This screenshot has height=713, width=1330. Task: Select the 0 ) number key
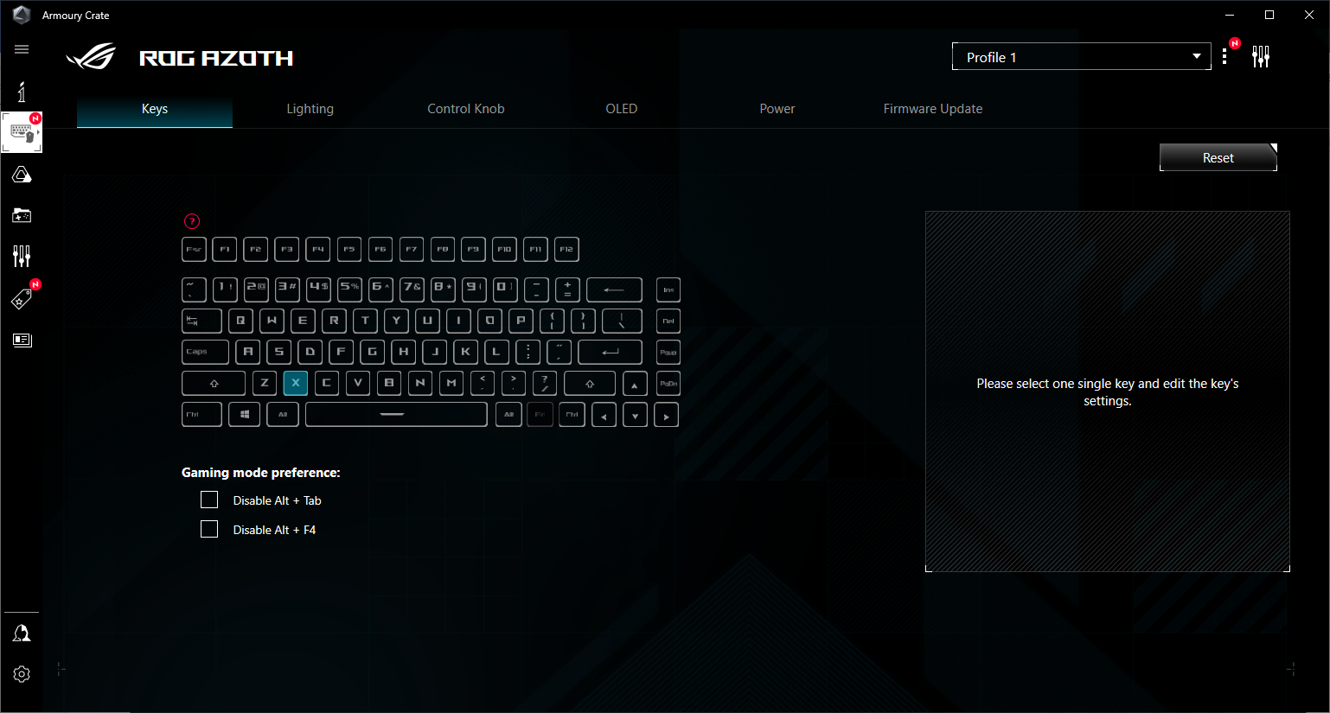tap(505, 290)
